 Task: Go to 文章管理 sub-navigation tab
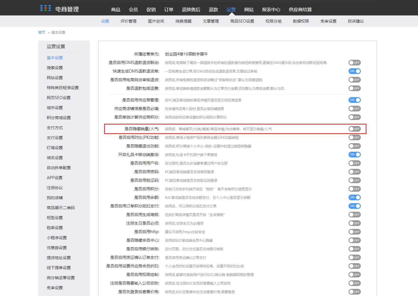[211, 21]
